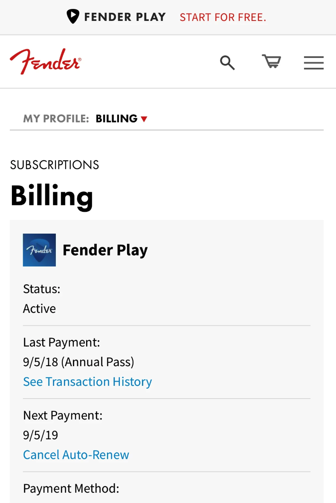Screen dimensions: 336x503
Task: Click the Payment Method label
Action: tap(71, 489)
